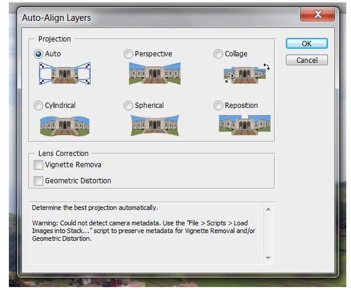This screenshot has height=290, width=351.
Task: Select the Auto radio button
Action: tap(38, 54)
